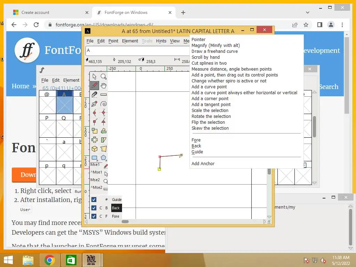
Task: Select the Add tangent point tool
Action: (x=104, y=122)
